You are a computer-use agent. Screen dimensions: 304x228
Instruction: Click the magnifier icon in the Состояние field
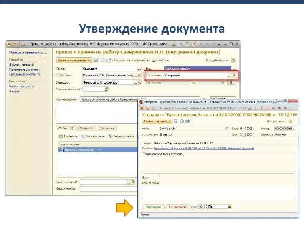point(234,75)
